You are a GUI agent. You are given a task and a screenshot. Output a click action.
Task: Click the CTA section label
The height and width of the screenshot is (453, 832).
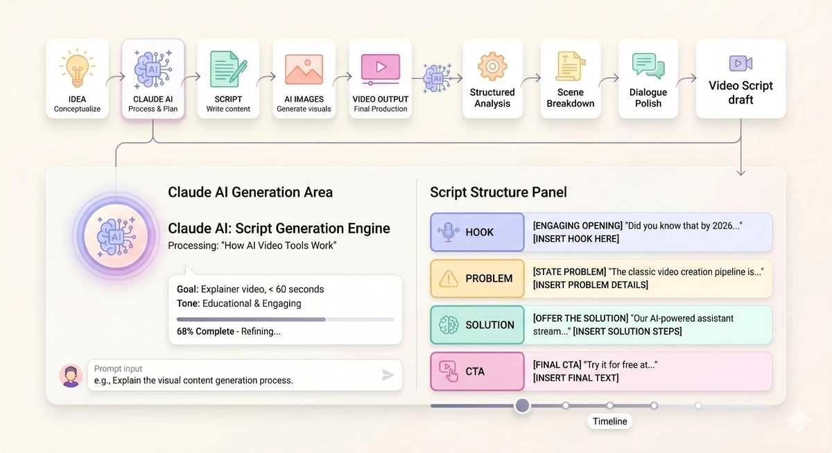pos(477,371)
